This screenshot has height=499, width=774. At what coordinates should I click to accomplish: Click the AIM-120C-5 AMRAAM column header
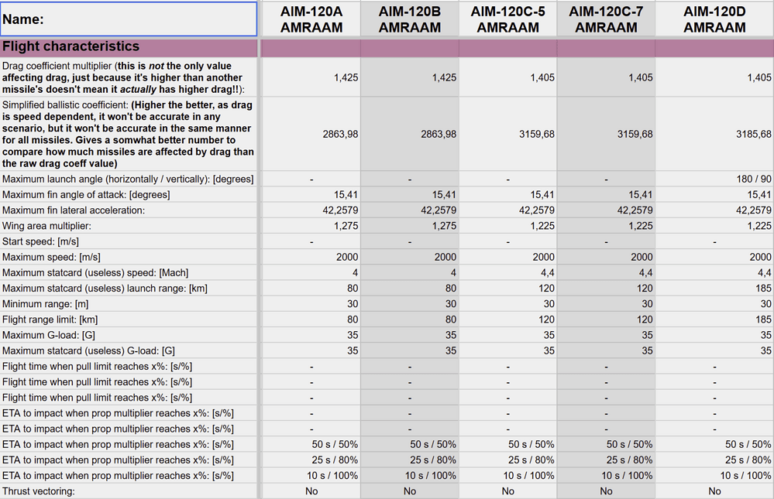click(508, 19)
